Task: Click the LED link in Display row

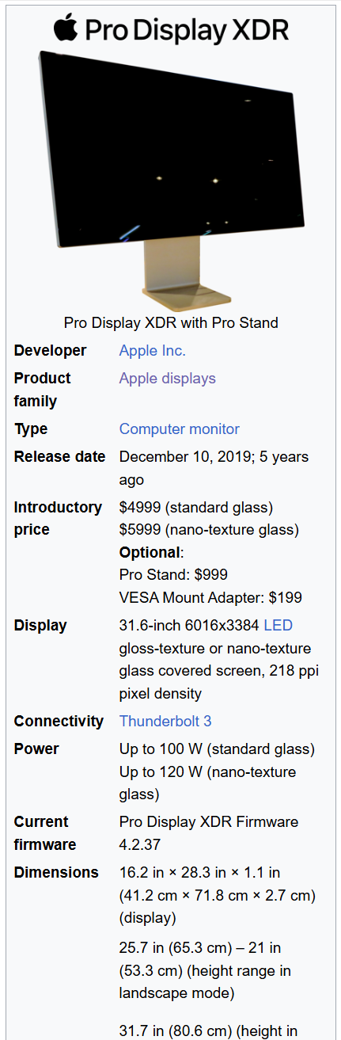Action: tap(278, 625)
